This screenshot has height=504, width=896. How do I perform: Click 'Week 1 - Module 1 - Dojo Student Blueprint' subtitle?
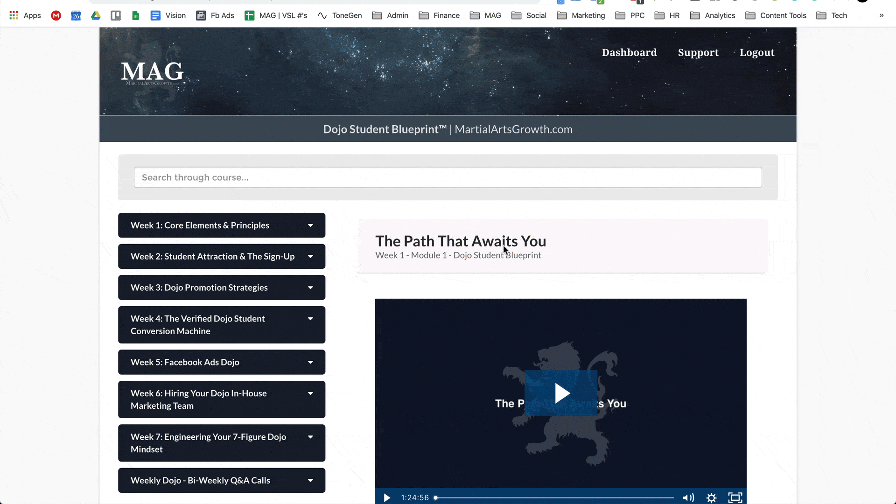pos(458,255)
